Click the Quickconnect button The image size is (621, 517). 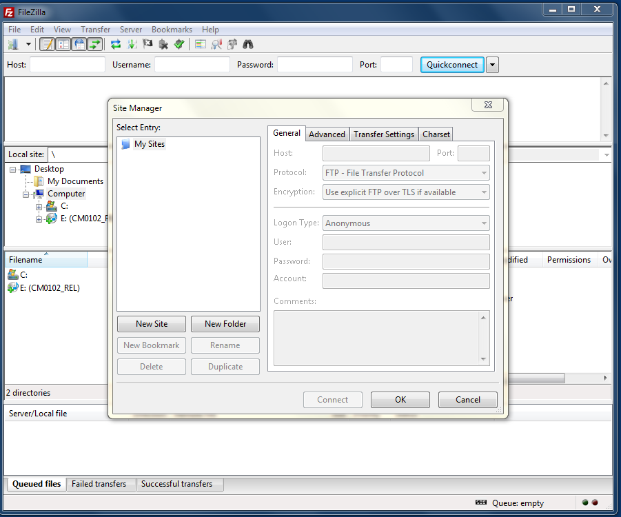(452, 65)
